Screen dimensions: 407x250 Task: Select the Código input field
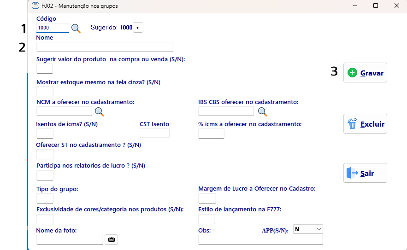53,28
